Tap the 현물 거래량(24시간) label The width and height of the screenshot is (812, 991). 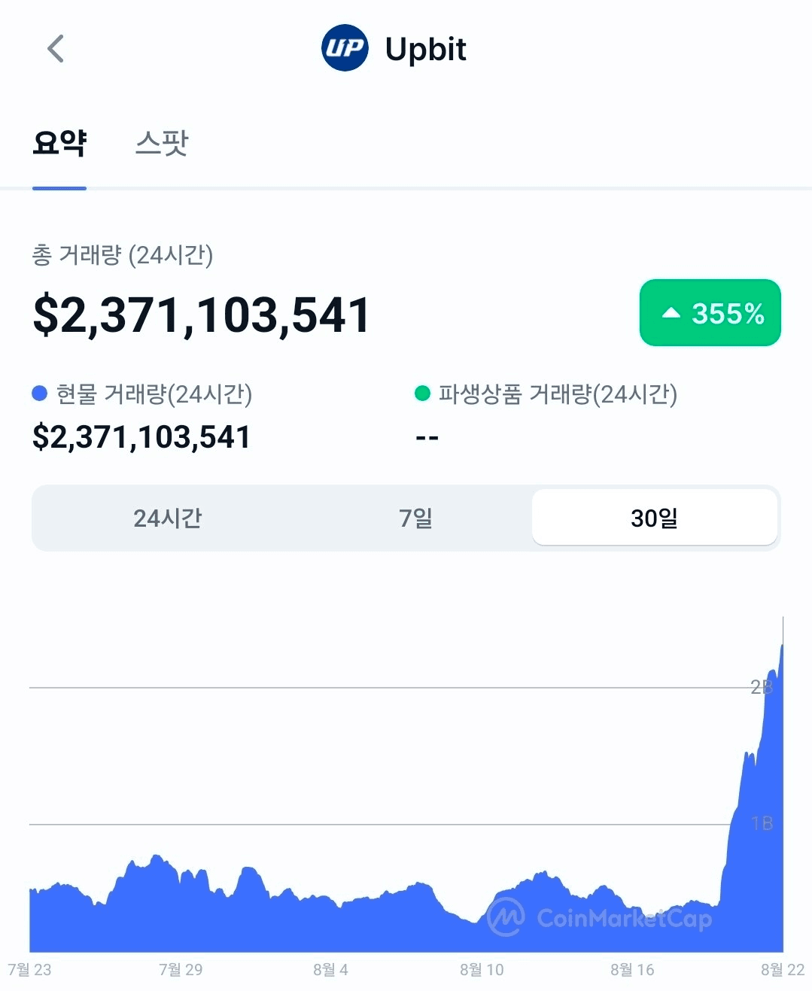(x=154, y=394)
